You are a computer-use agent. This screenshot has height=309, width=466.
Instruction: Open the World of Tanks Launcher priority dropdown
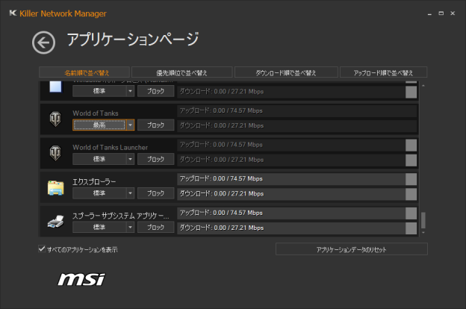click(130, 159)
